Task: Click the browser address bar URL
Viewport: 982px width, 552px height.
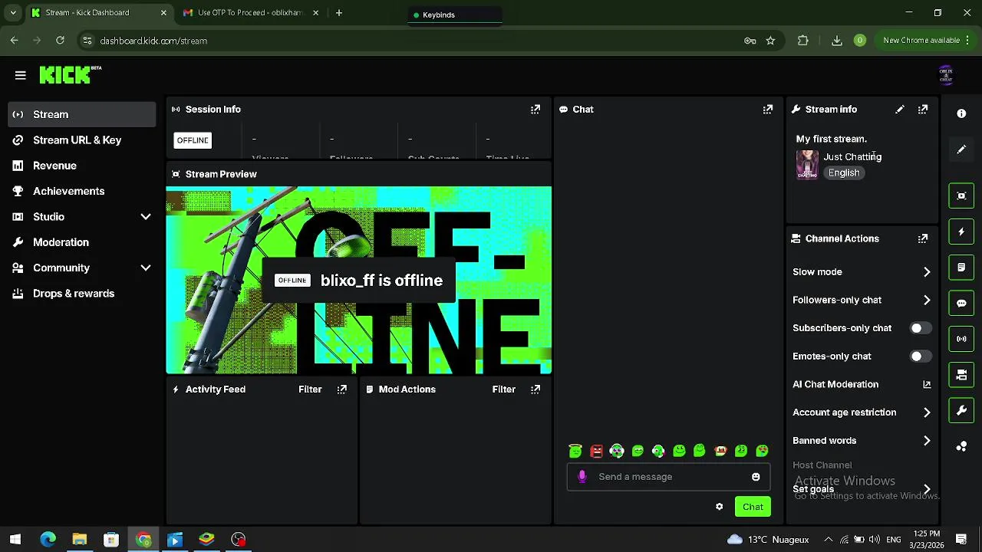Action: click(x=153, y=41)
